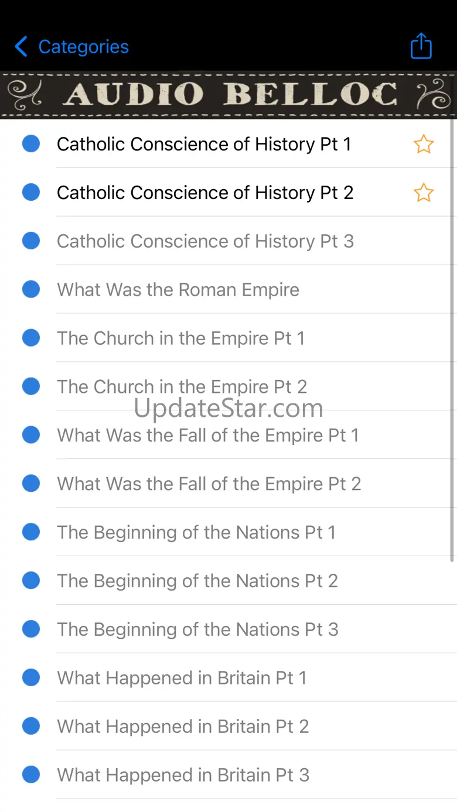Click the vertical scrollbar on right edge
Viewport: 457px width, 812px height.
coord(452,341)
